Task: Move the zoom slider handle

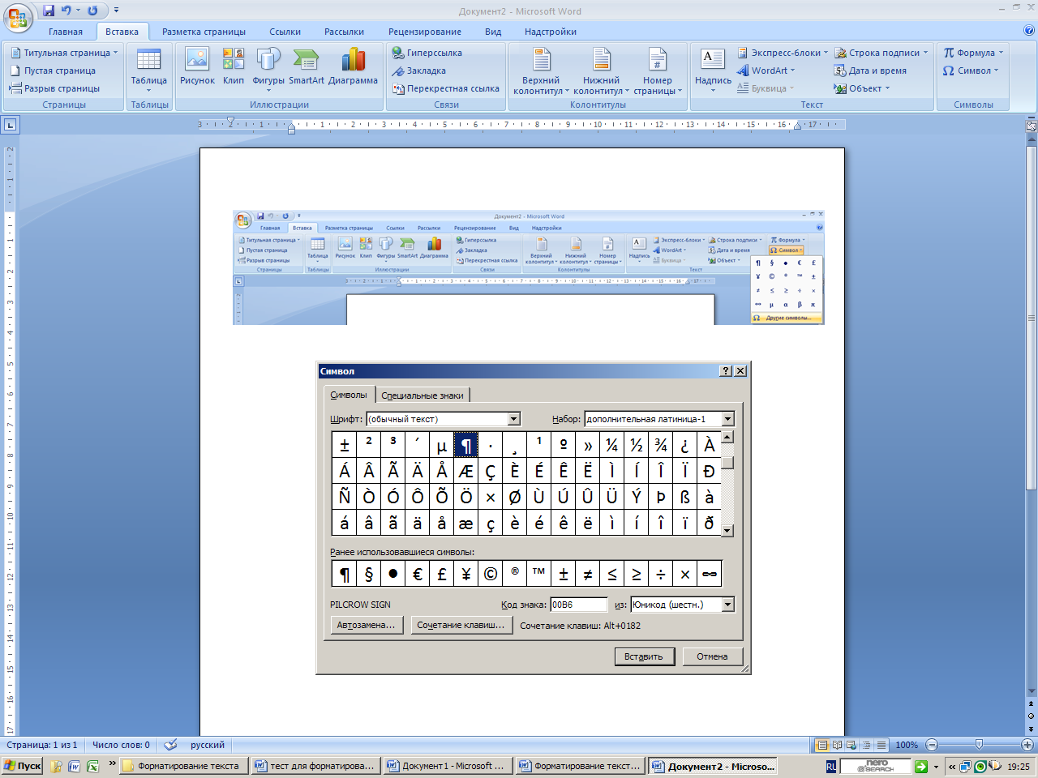Action: 979,745
